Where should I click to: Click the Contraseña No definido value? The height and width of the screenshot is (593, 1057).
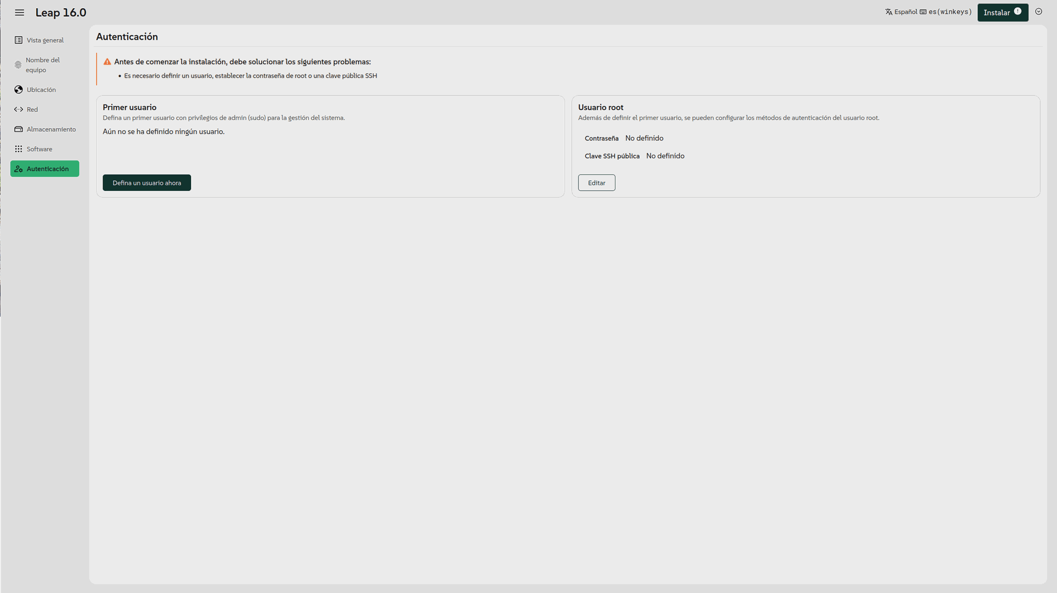[x=644, y=138]
